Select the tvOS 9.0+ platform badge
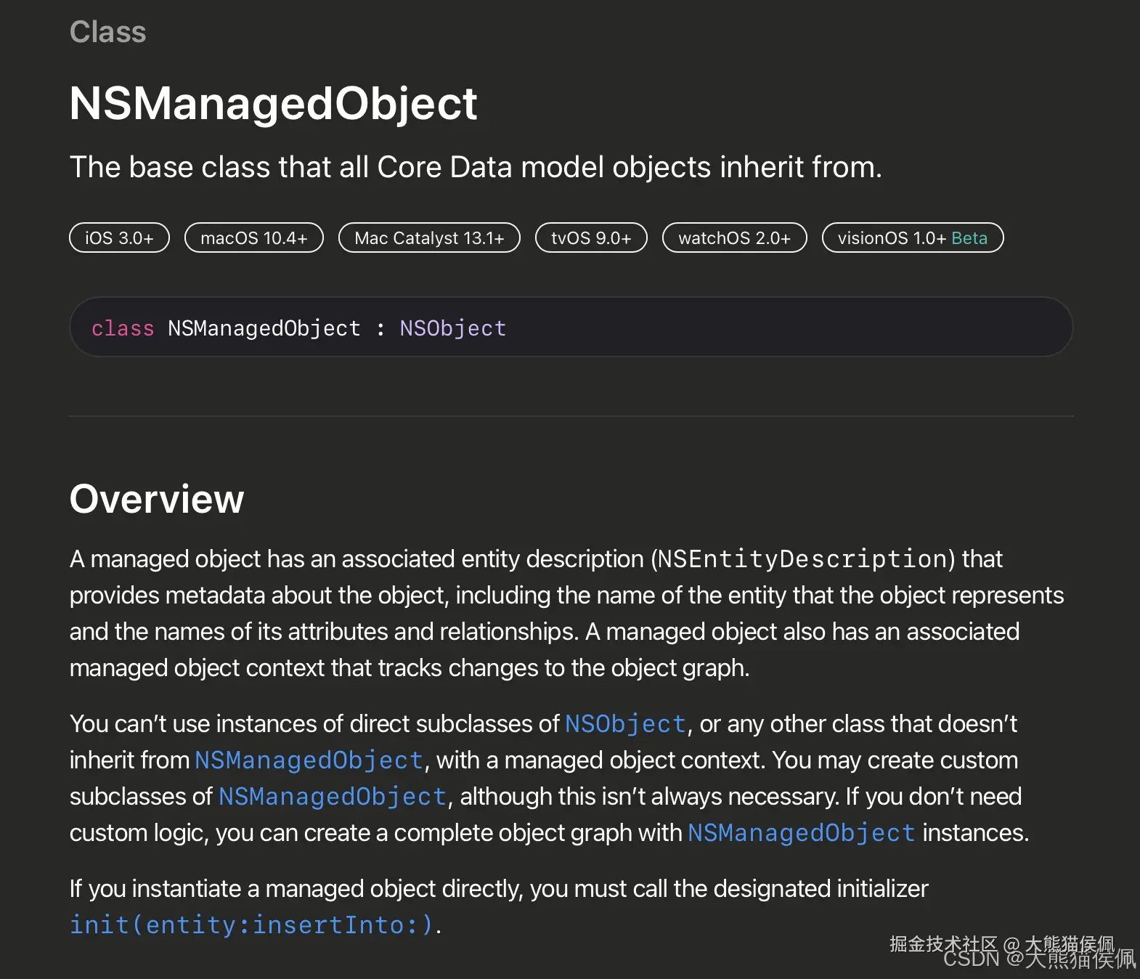The image size is (1140, 979). tap(591, 238)
